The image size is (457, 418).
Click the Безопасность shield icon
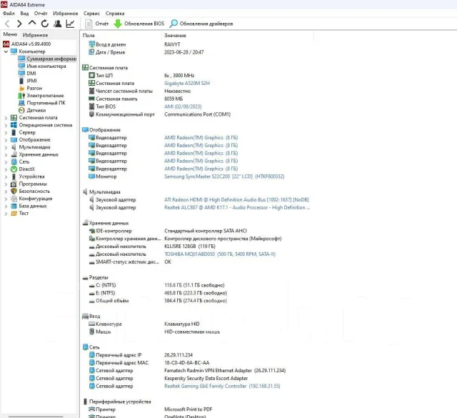pos(14,191)
